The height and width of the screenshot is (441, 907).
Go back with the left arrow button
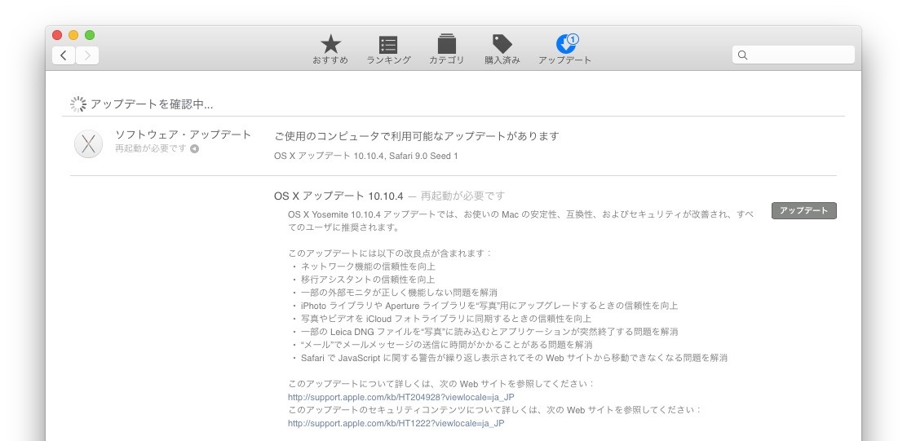pos(64,55)
